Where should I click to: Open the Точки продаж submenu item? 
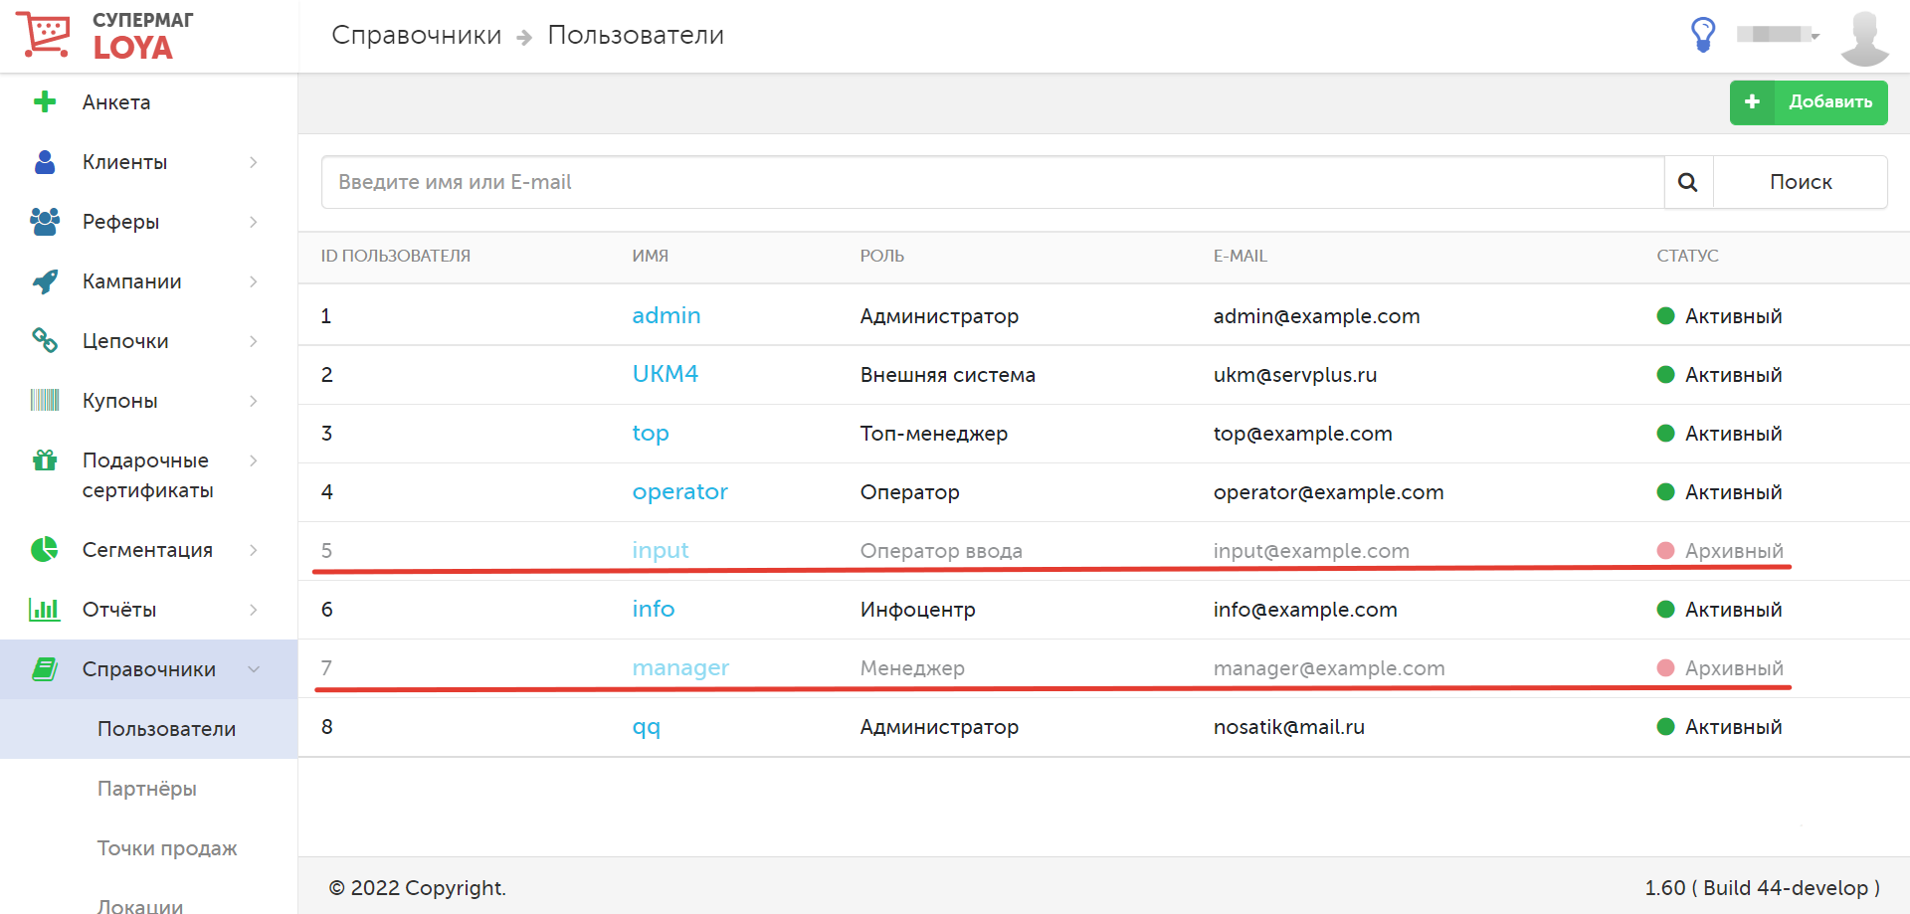tap(167, 848)
